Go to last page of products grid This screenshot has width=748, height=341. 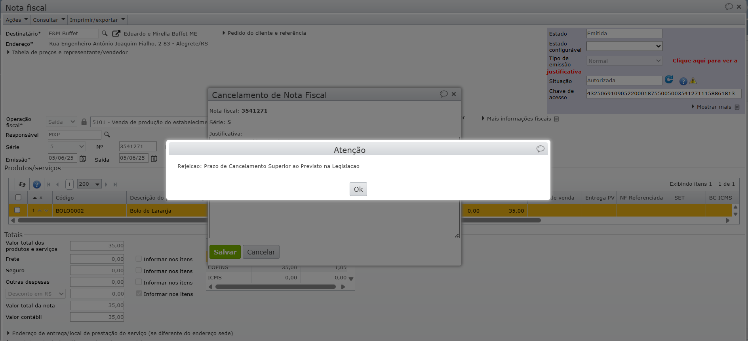(x=115, y=185)
